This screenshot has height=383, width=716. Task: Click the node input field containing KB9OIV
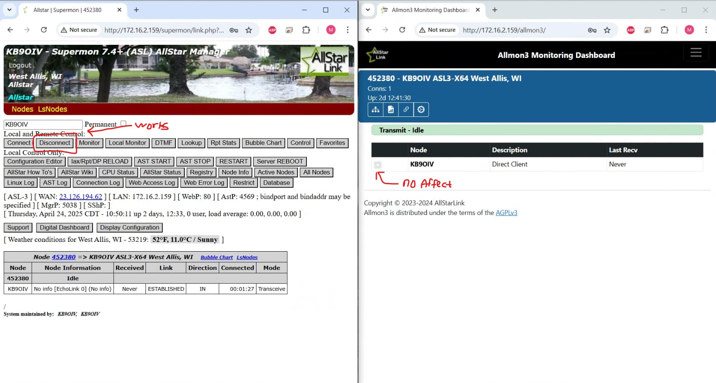pos(43,125)
